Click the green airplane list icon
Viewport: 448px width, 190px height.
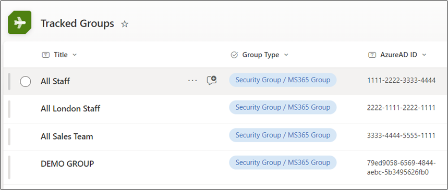tap(19, 22)
